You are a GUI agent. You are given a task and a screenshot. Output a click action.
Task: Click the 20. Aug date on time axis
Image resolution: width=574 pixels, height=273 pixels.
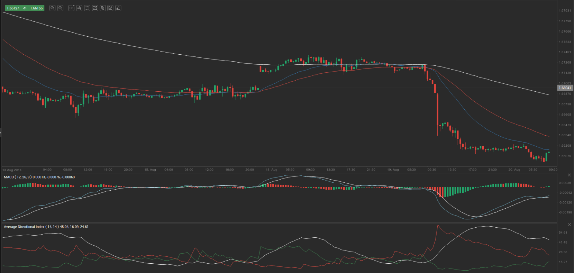coord(514,170)
